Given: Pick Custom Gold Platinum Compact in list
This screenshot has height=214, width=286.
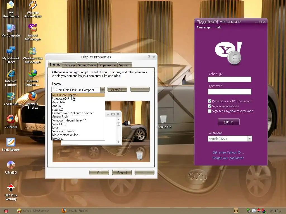Looking at the screenshot, I should click(78, 113).
